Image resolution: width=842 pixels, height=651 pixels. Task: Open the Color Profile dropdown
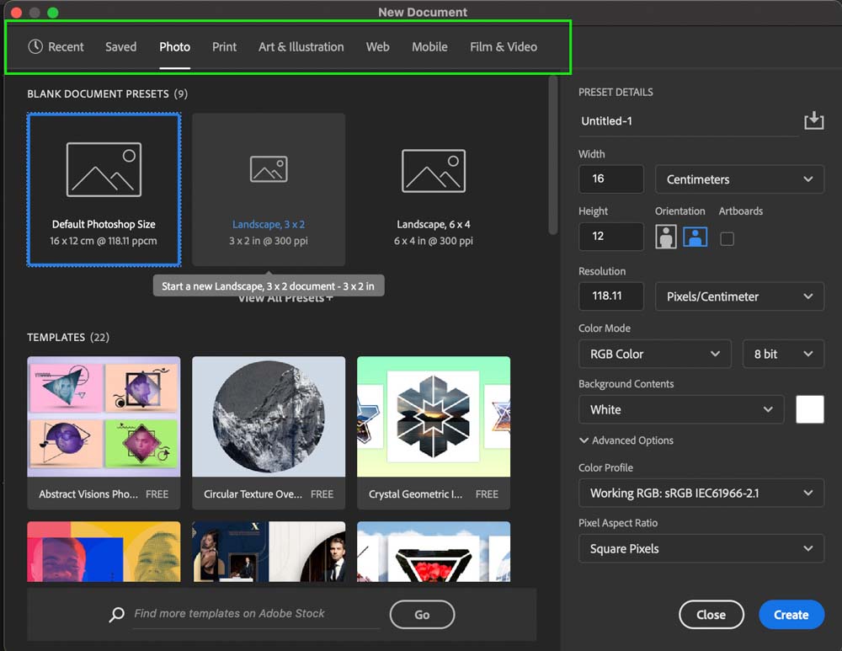[x=701, y=493]
